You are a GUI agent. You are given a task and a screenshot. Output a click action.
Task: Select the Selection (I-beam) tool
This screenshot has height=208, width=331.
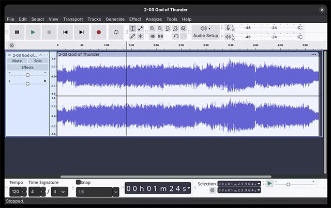click(132, 28)
